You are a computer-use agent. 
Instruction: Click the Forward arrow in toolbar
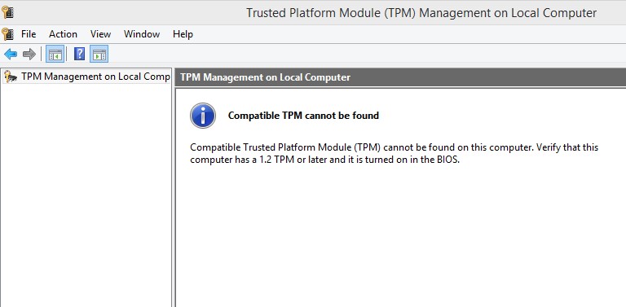29,55
